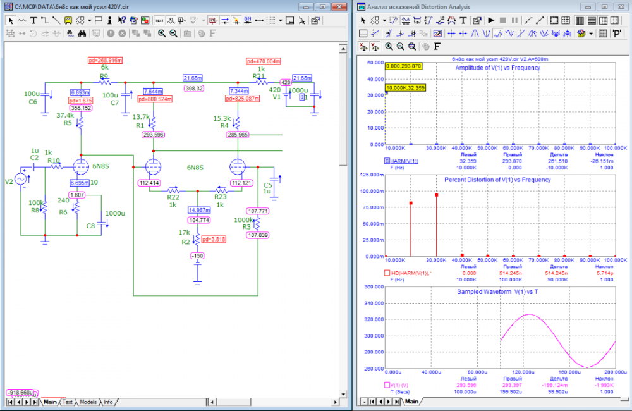Pick the Wire drawing tool

45,20
